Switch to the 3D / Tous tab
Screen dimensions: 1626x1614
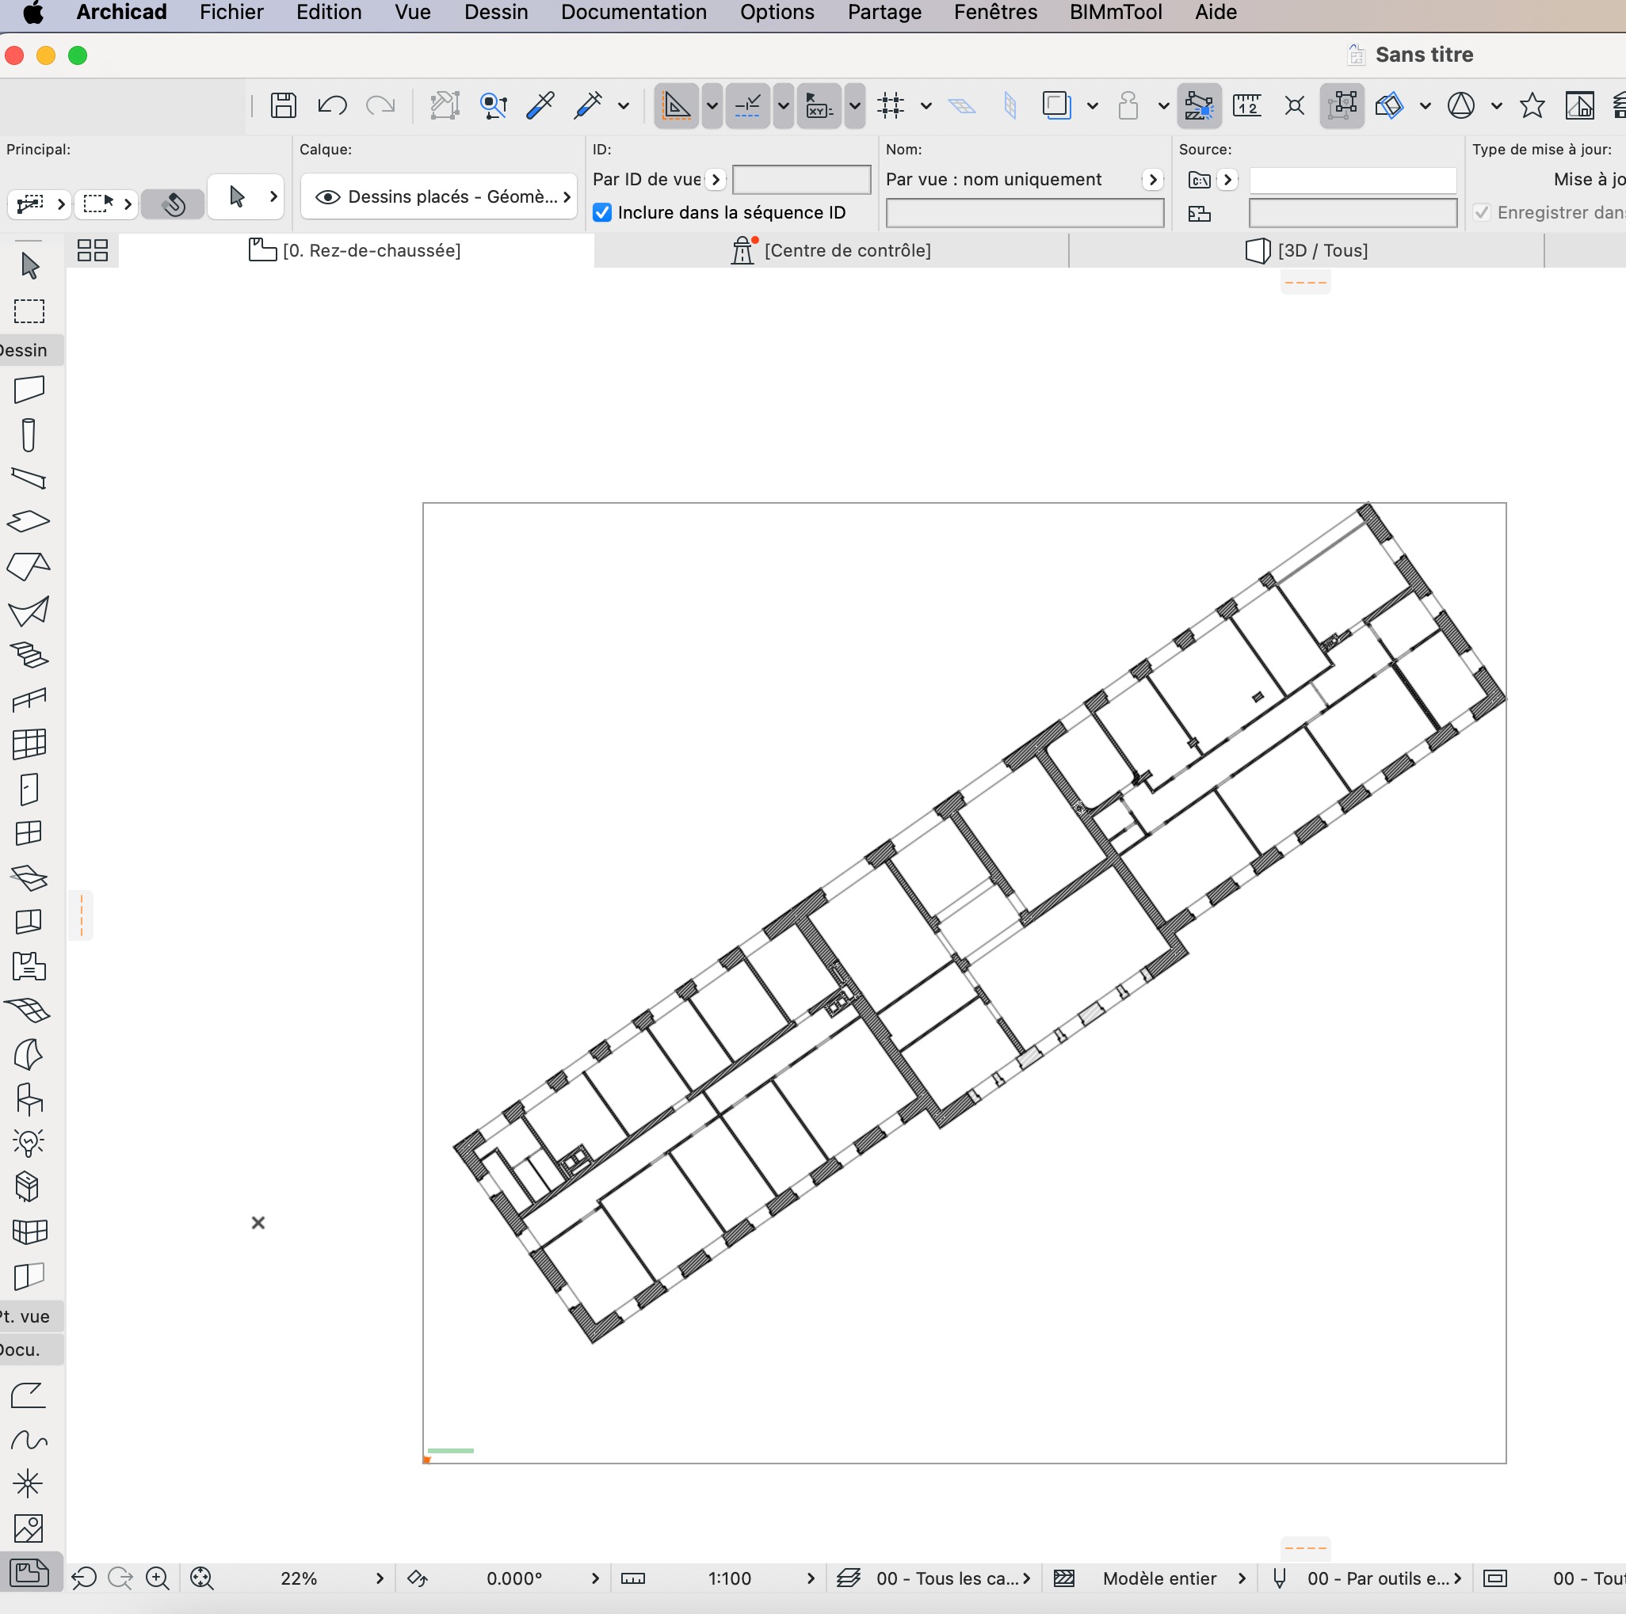(1306, 250)
